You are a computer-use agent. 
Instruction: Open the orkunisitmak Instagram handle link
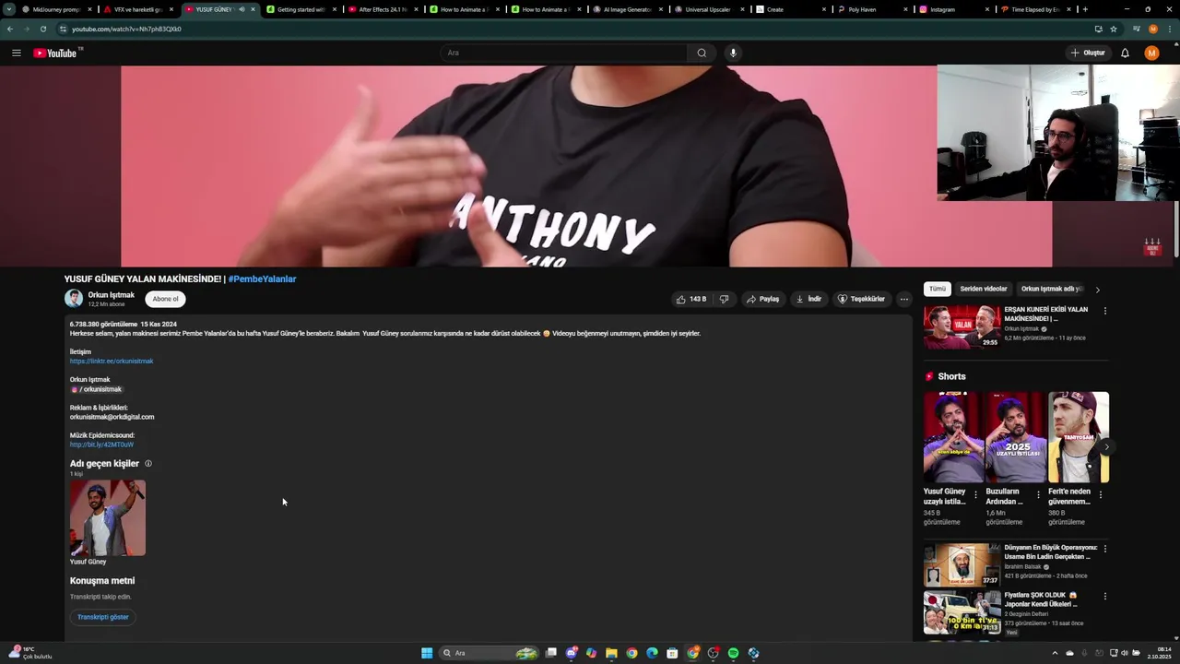[97, 389]
